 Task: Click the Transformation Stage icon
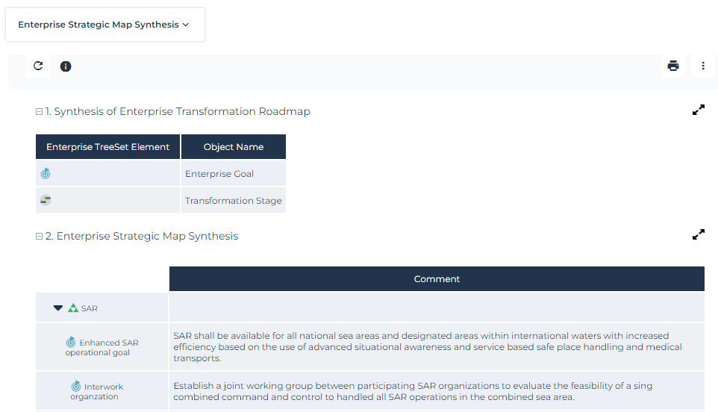(46, 200)
